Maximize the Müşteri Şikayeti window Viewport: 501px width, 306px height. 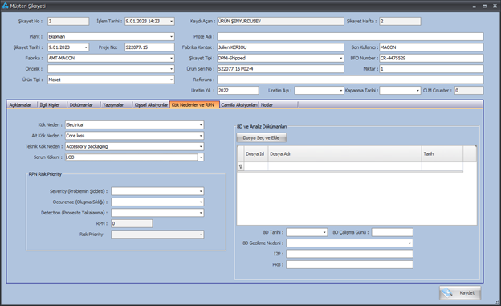484,6
